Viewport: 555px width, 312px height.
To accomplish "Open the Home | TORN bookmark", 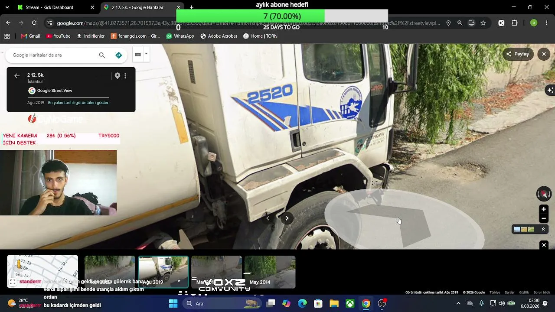I will (260, 36).
